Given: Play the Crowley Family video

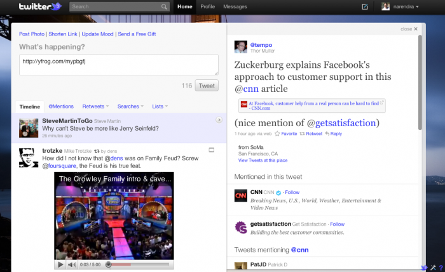Looking at the screenshot, I should pos(60,264).
